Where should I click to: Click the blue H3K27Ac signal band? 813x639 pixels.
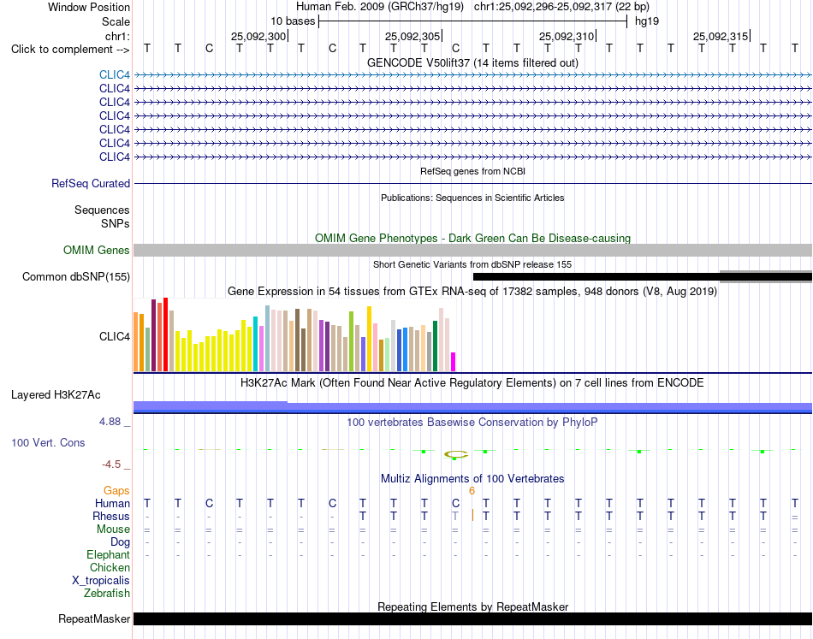coord(472,408)
